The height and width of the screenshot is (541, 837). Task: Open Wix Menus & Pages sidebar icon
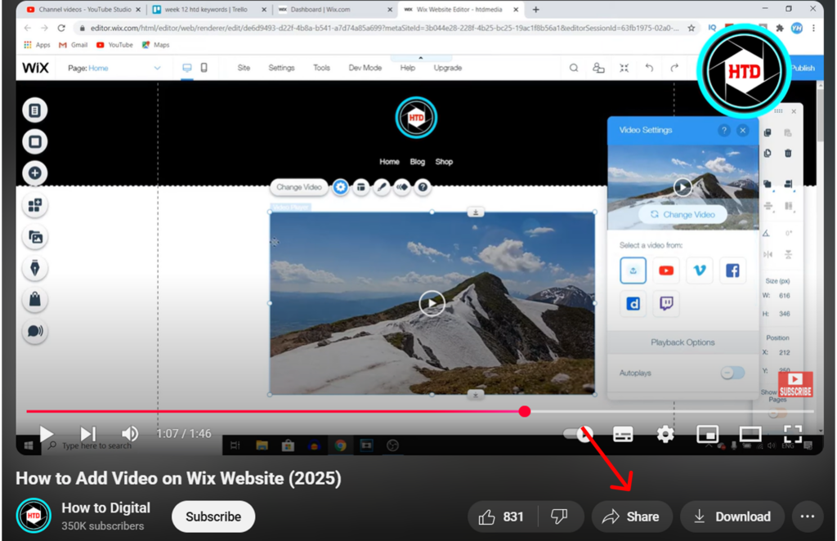point(34,110)
